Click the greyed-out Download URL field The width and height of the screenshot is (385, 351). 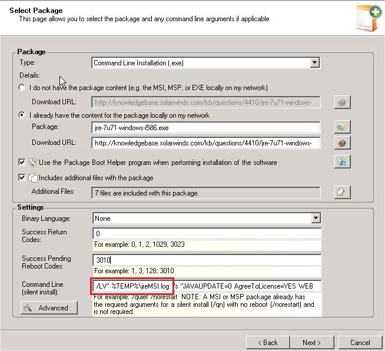pos(206,102)
